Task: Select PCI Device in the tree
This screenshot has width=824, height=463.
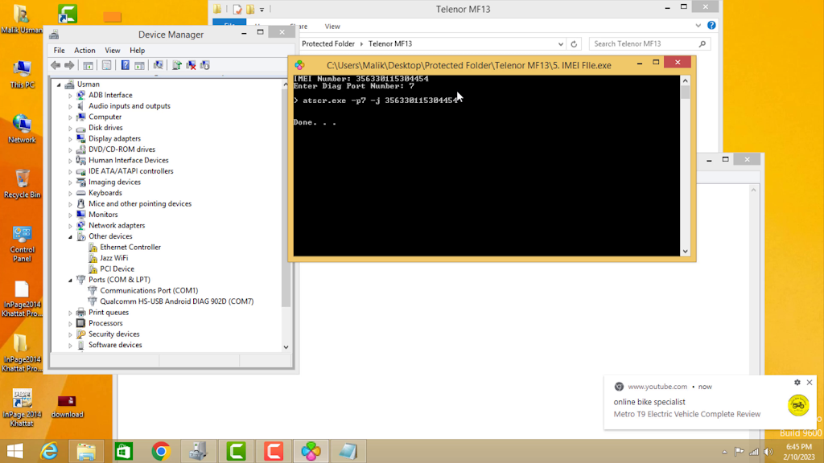Action: point(117,268)
